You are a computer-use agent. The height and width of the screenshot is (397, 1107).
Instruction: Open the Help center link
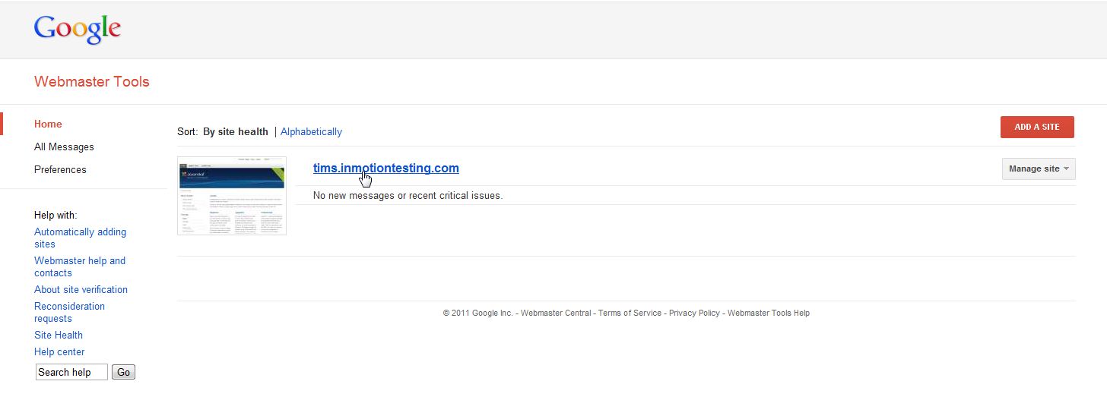tap(59, 351)
